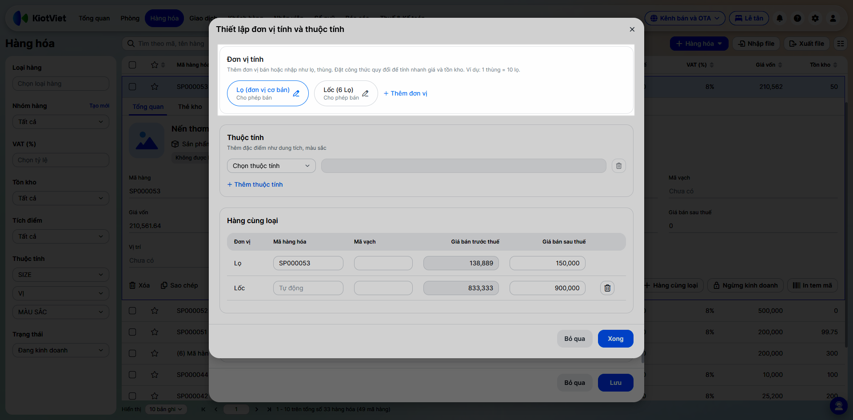Screen dimensions: 853x420
Task: Sort by VAT (%) column arrows
Action: 712,65
